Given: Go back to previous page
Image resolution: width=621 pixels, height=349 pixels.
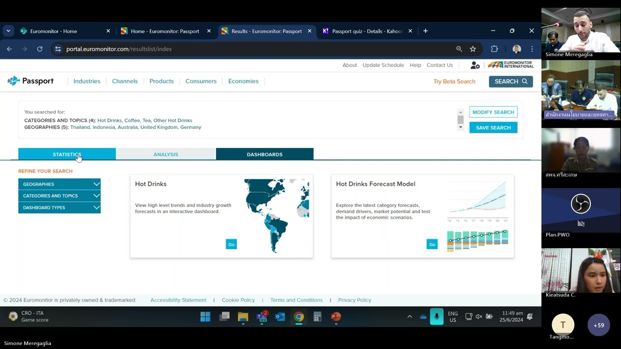Looking at the screenshot, I should [x=9, y=49].
